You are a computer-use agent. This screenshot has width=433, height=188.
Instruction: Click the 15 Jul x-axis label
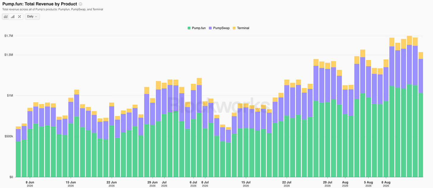[246, 184]
